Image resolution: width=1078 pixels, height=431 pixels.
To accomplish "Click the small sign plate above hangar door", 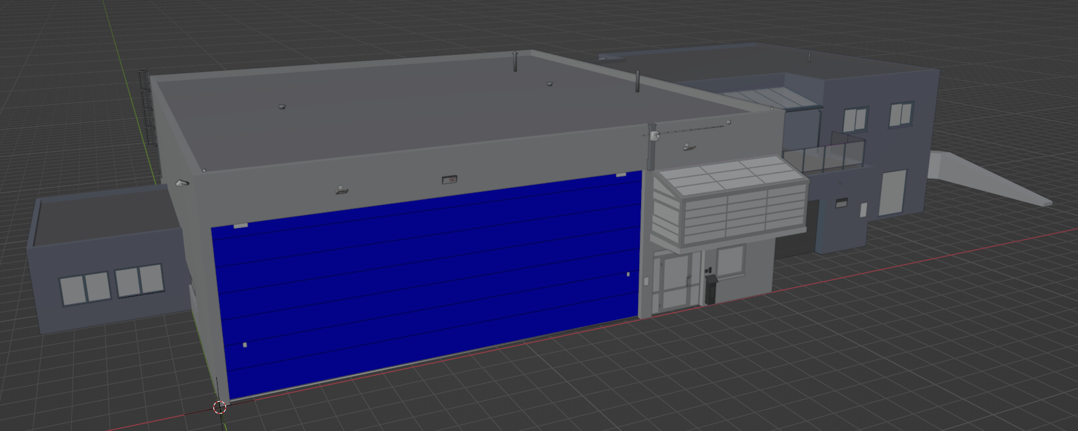I will click(x=449, y=180).
